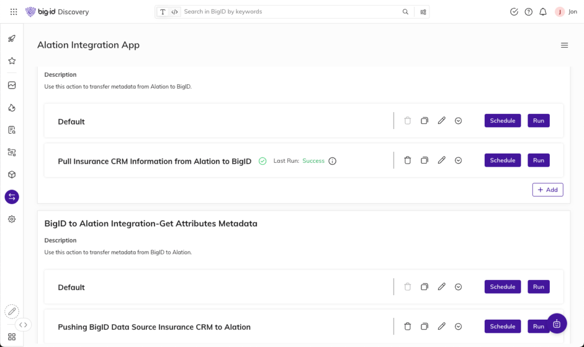Expand or collapse the left sidebar

[x=23, y=325]
